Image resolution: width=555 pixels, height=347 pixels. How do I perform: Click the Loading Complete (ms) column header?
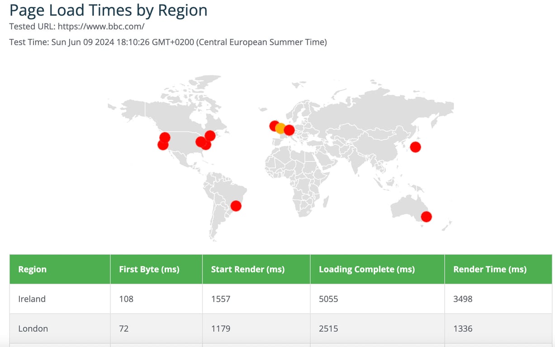tap(377, 269)
